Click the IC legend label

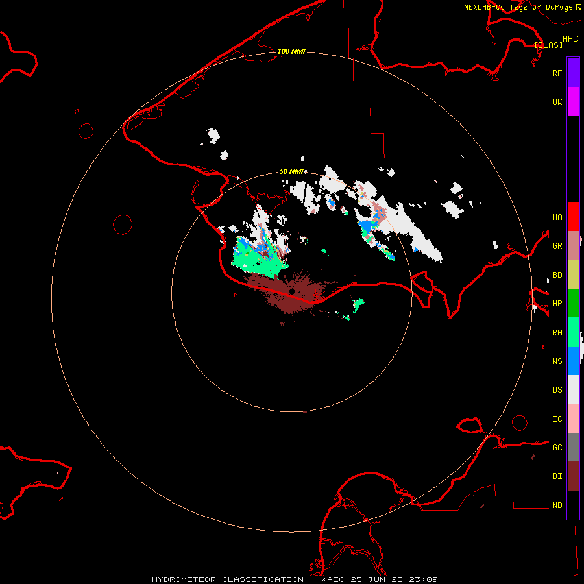(557, 419)
